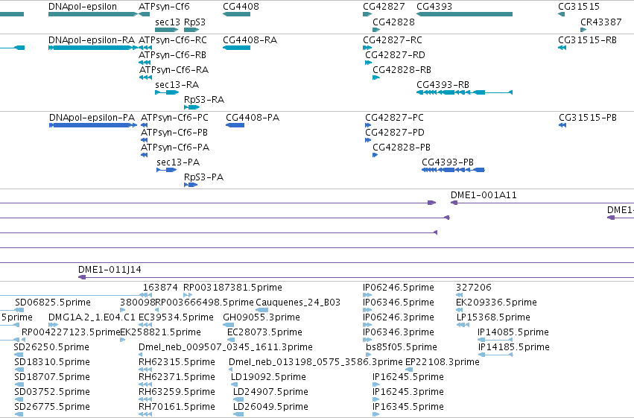The width and height of the screenshot is (634, 418).
Task: Select the CG4408-PA protein glyph
Action: pos(235,125)
